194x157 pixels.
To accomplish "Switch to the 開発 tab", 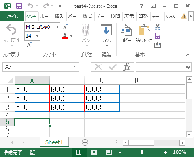I will point(143,17).
